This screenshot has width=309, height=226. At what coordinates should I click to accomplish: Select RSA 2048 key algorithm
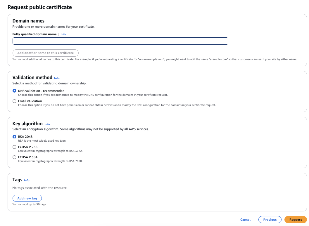click(14, 137)
